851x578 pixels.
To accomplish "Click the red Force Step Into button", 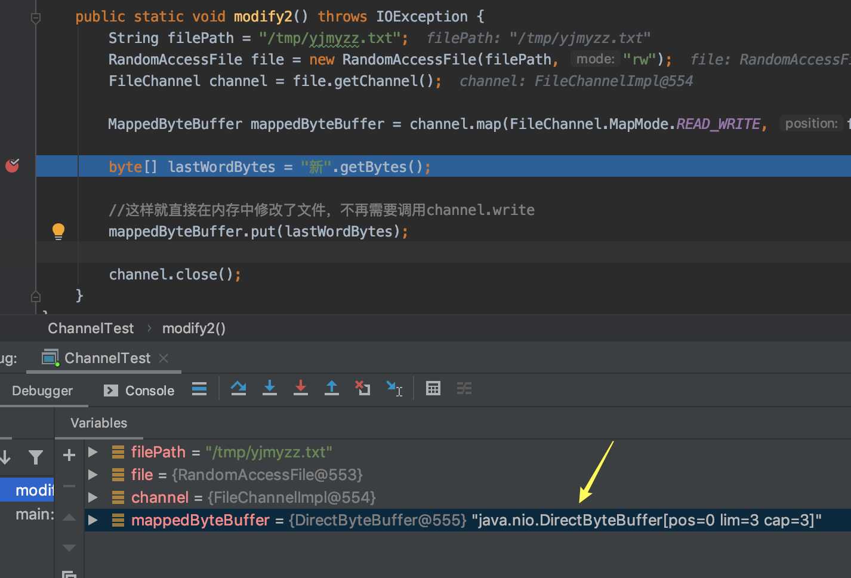I will click(x=301, y=389).
